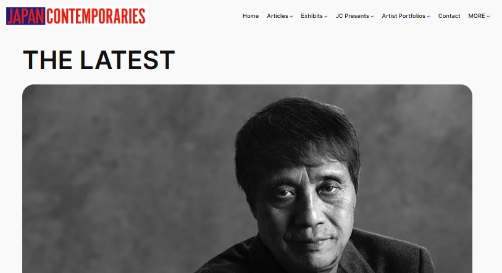This screenshot has height=273, width=502.
Task: Click the red CONTEMPORARIES logo text
Action: tap(96, 16)
